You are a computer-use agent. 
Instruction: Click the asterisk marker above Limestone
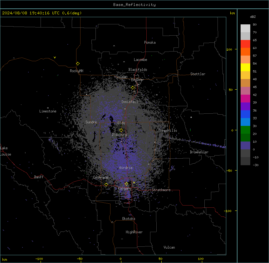pyautogui.click(x=48, y=108)
